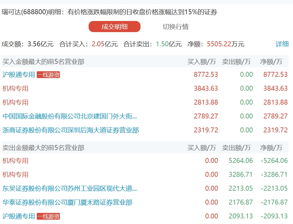
Task: Open 东吴证券股份有限公司苏州工业园区现代大道 branch
Action: [70, 188]
